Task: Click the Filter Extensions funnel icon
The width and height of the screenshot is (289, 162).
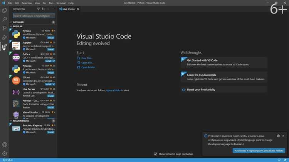Action: 38,9
